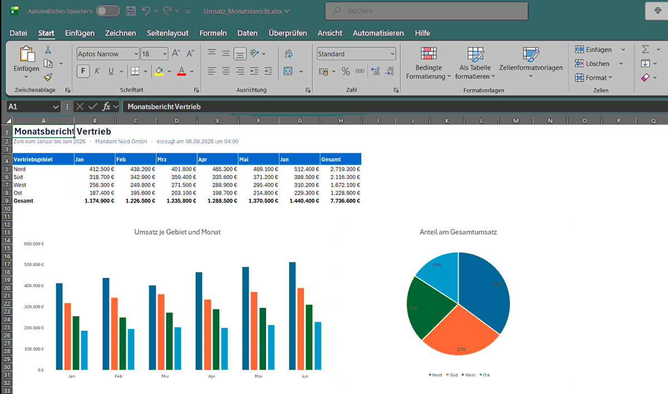Viewport: 668px width, 394px height.
Task: Click the formula bar showing Monatsbericht Vertrieb
Action: (395, 106)
